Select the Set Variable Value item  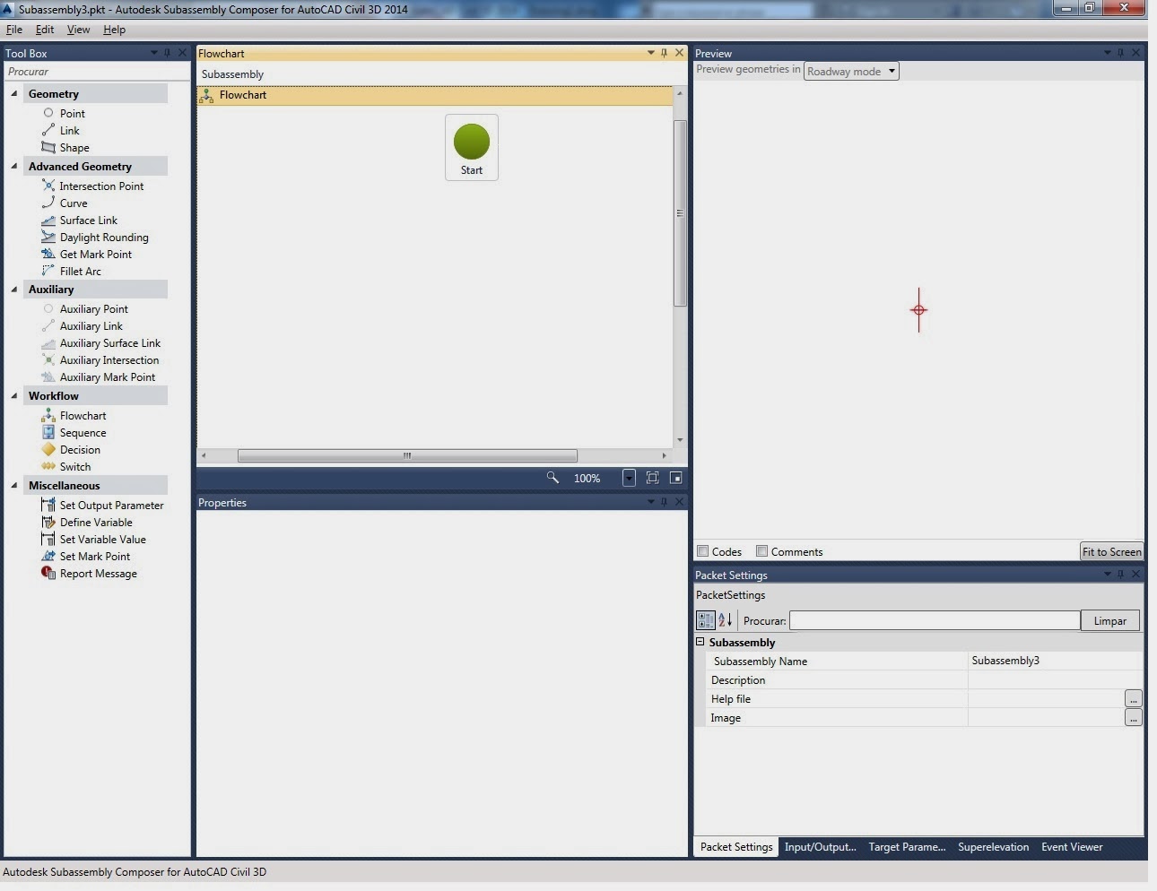[x=94, y=540]
